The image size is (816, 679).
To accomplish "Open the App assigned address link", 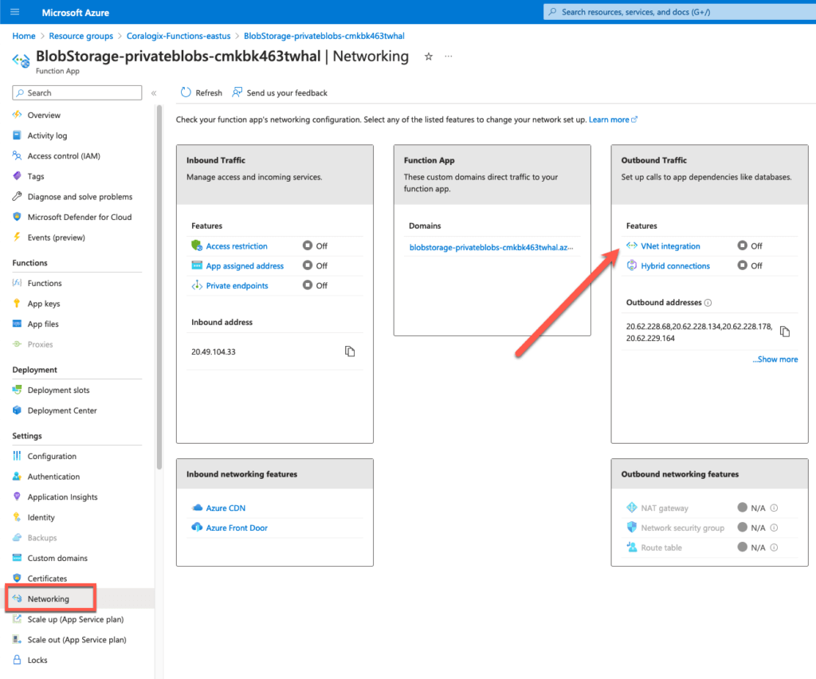I will (x=245, y=266).
